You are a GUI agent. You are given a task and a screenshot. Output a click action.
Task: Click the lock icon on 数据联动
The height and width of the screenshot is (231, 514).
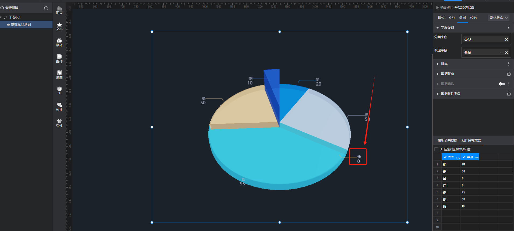[x=509, y=74]
